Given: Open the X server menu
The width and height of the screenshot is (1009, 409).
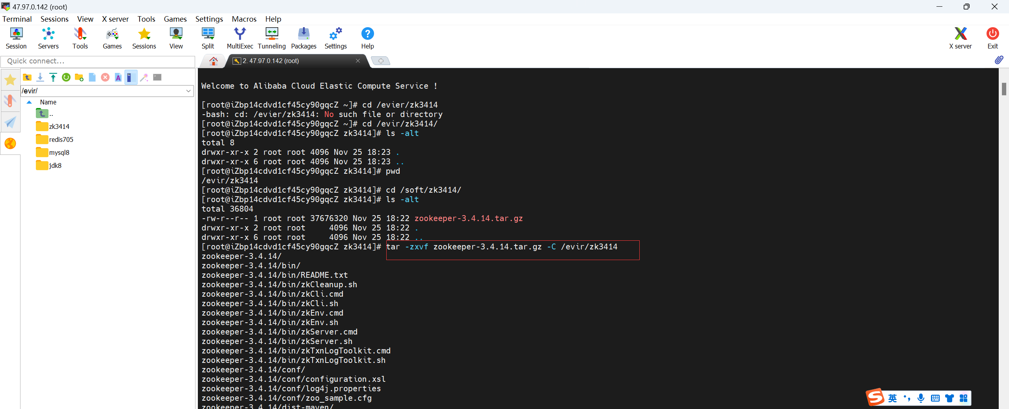Looking at the screenshot, I should [x=115, y=19].
